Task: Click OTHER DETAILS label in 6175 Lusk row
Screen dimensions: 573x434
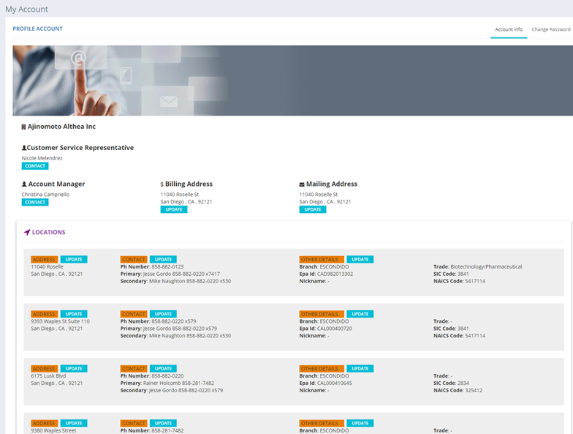Action: point(322,369)
